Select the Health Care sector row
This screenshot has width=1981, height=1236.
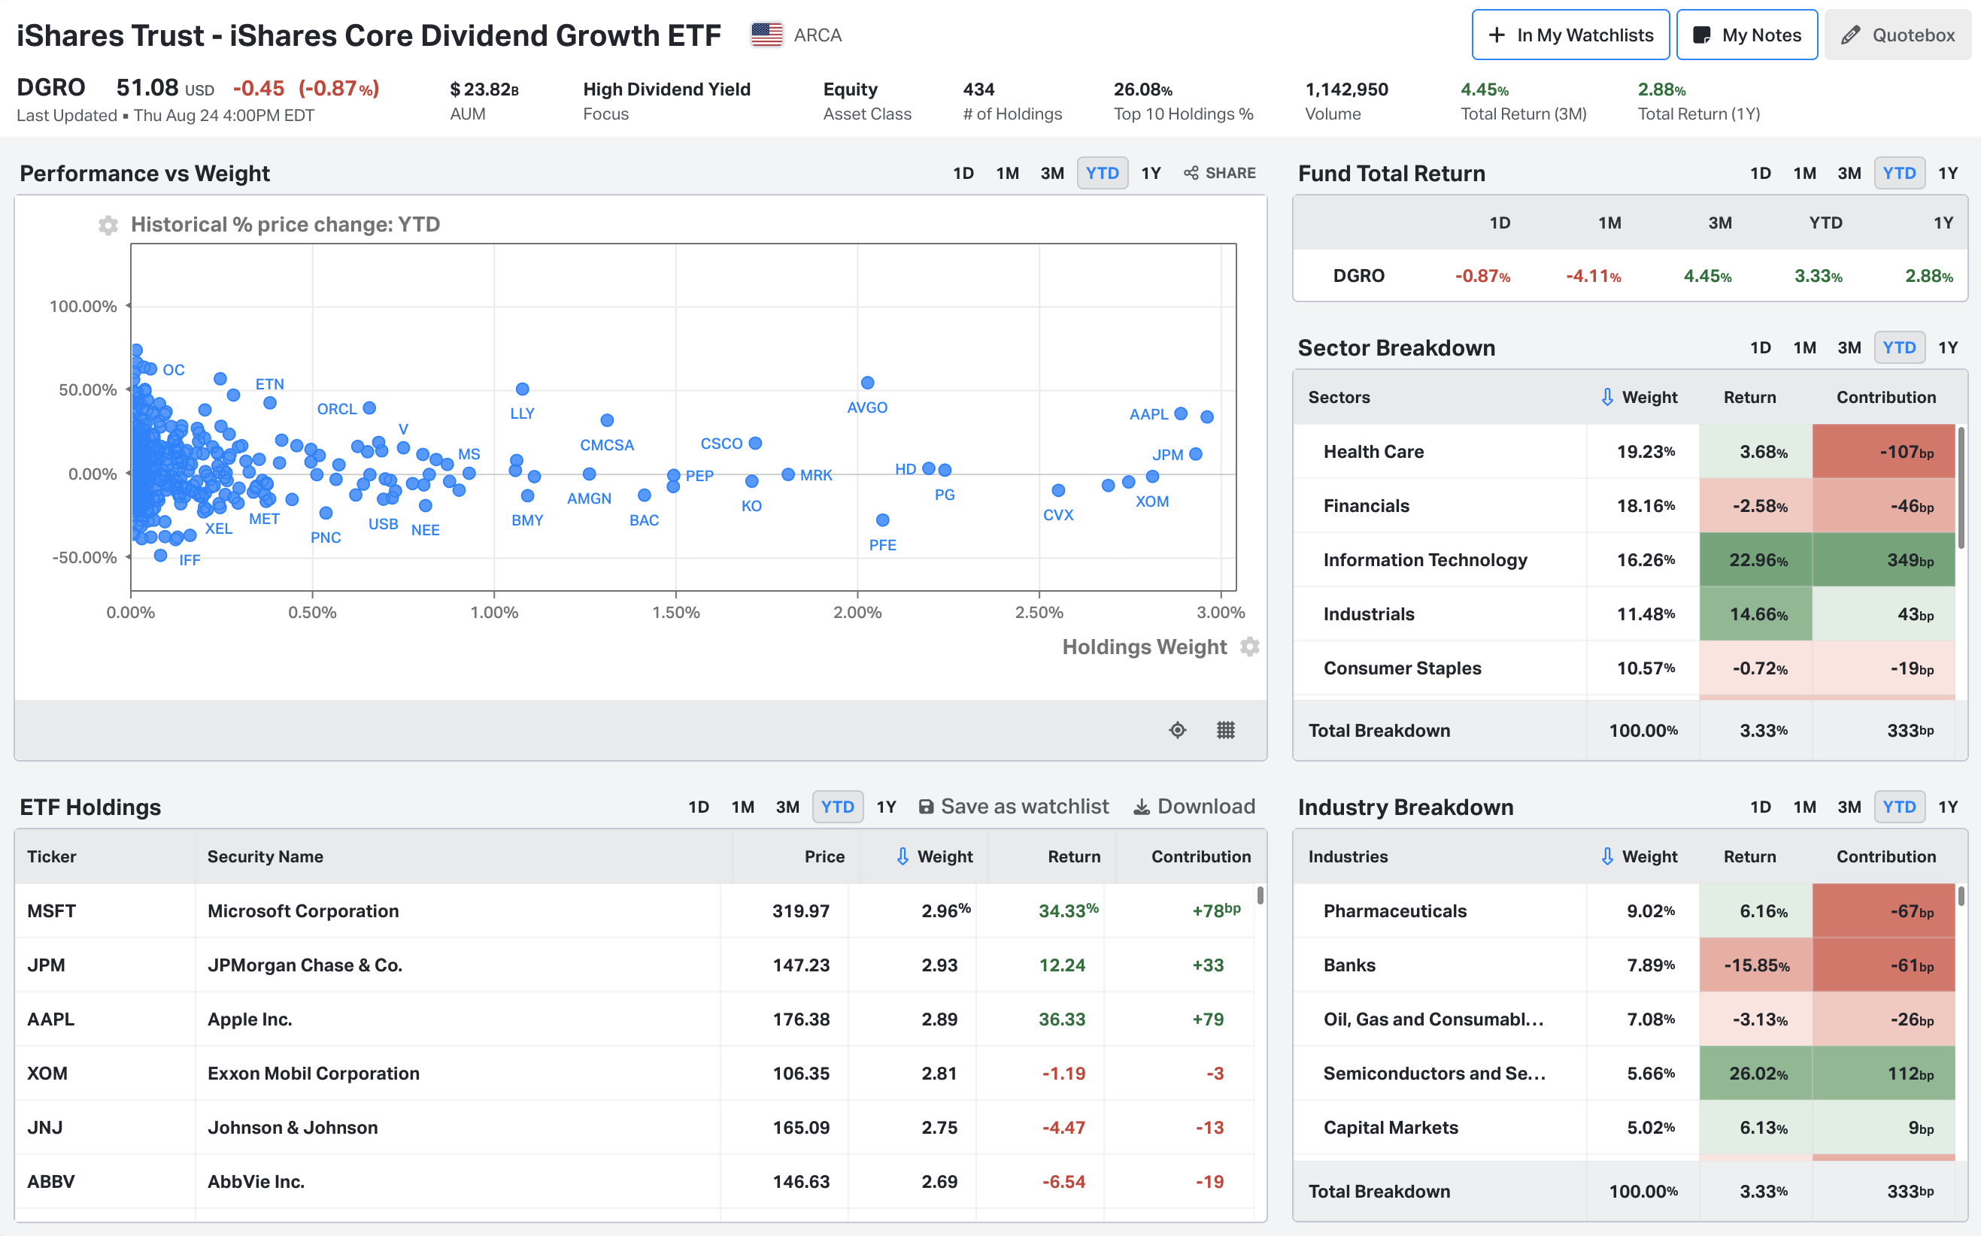point(1624,451)
